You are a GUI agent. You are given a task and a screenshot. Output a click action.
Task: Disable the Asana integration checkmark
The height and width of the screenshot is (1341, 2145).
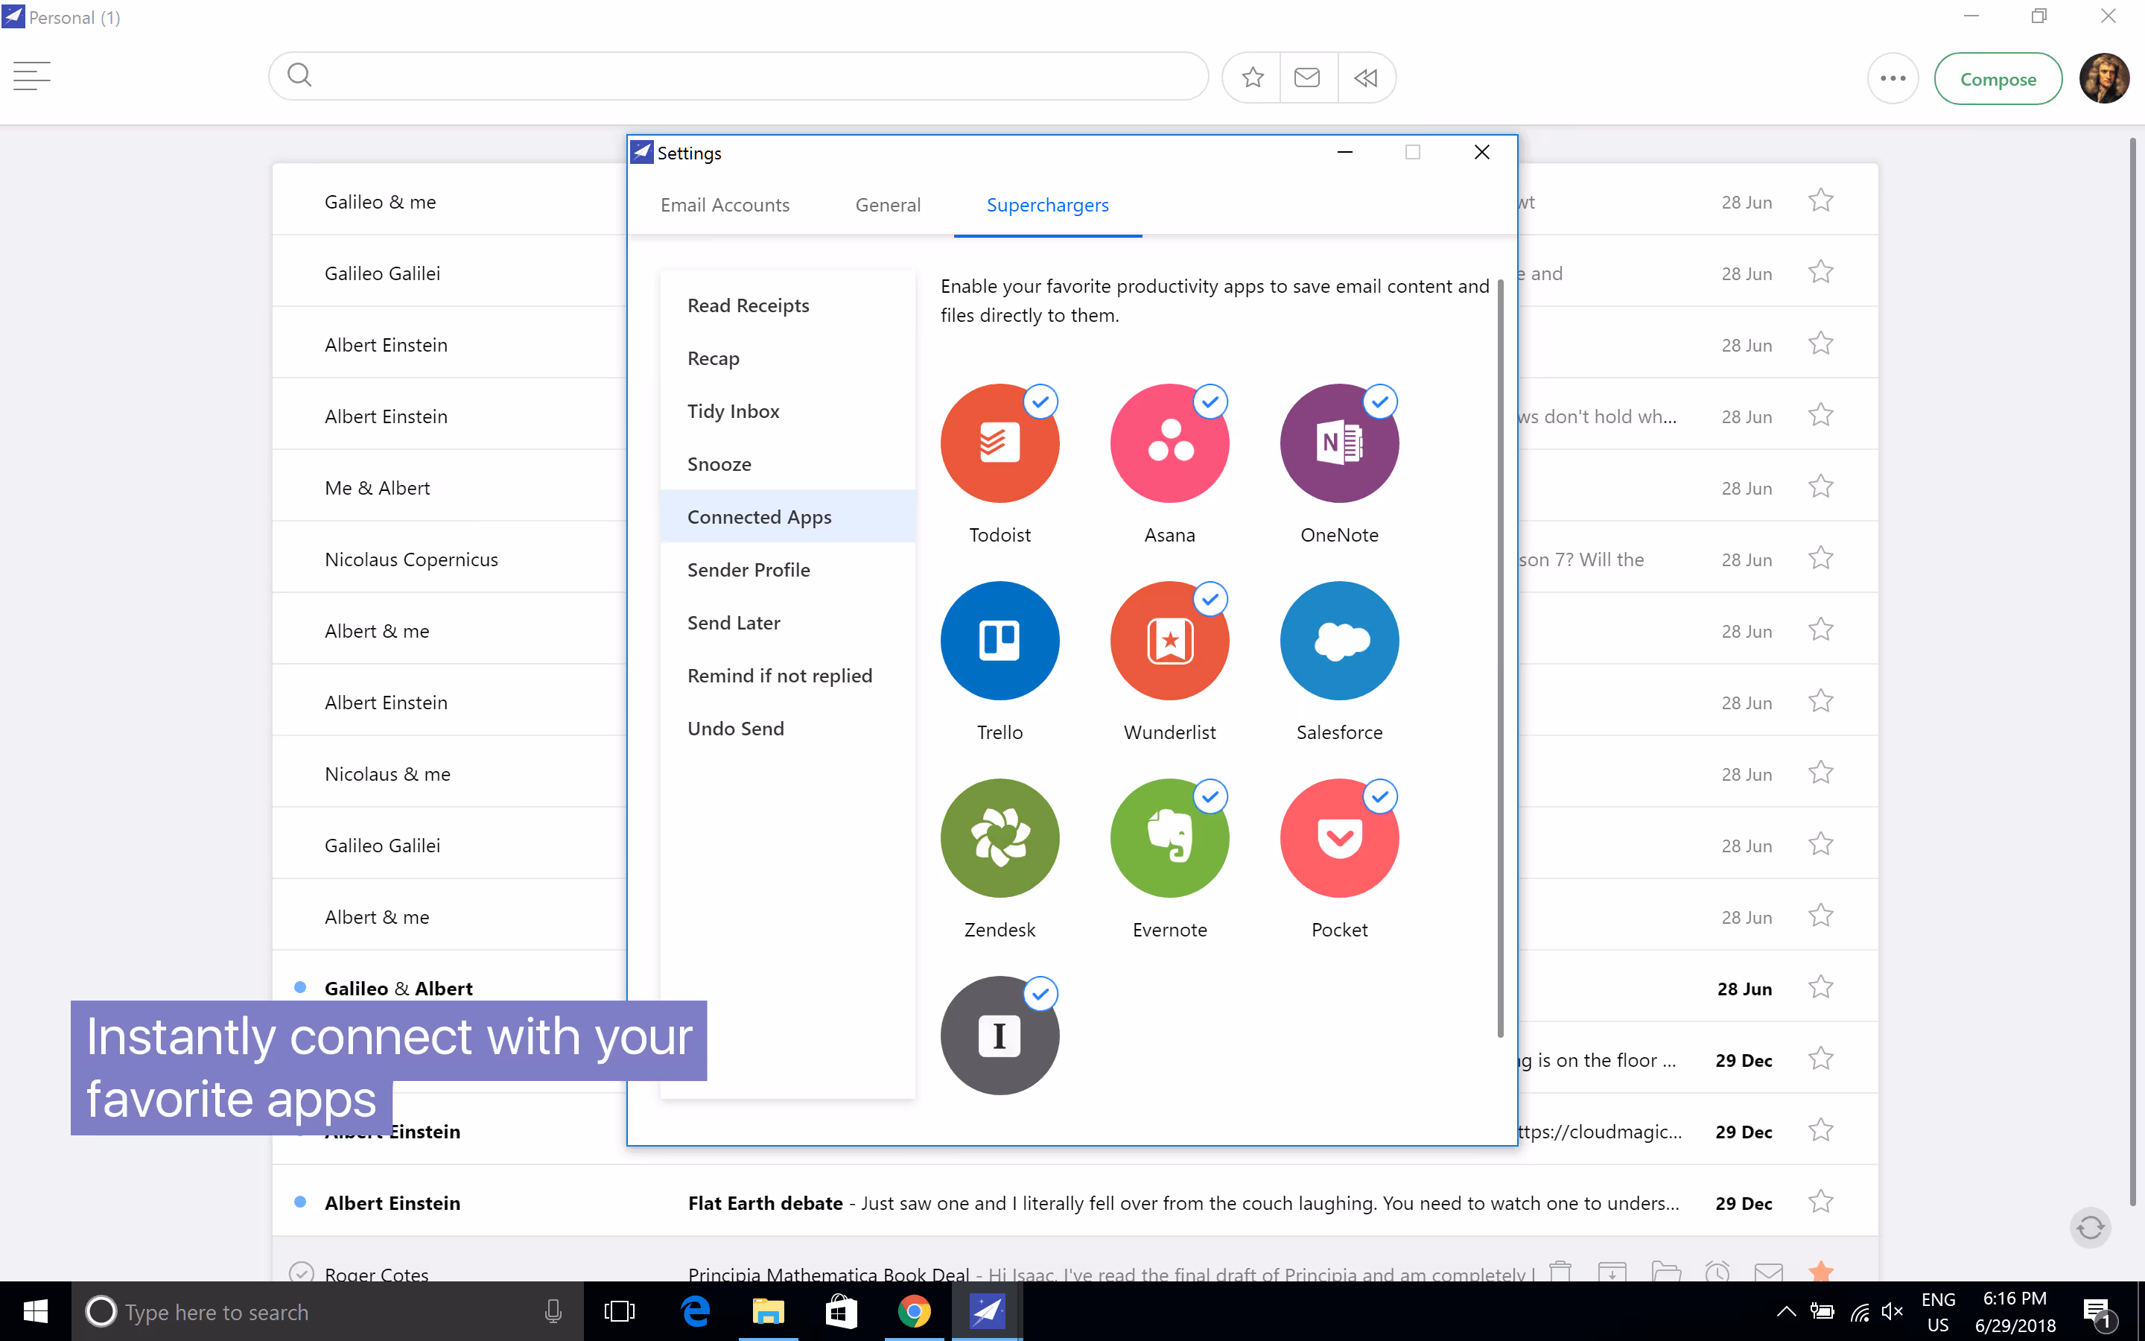tap(1211, 402)
